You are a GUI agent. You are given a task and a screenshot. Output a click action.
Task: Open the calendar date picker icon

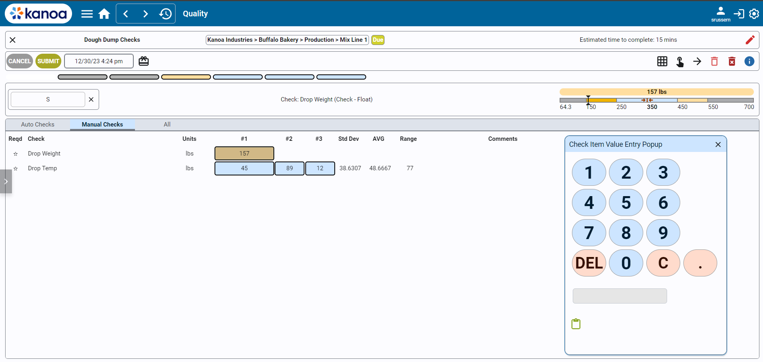click(x=144, y=61)
